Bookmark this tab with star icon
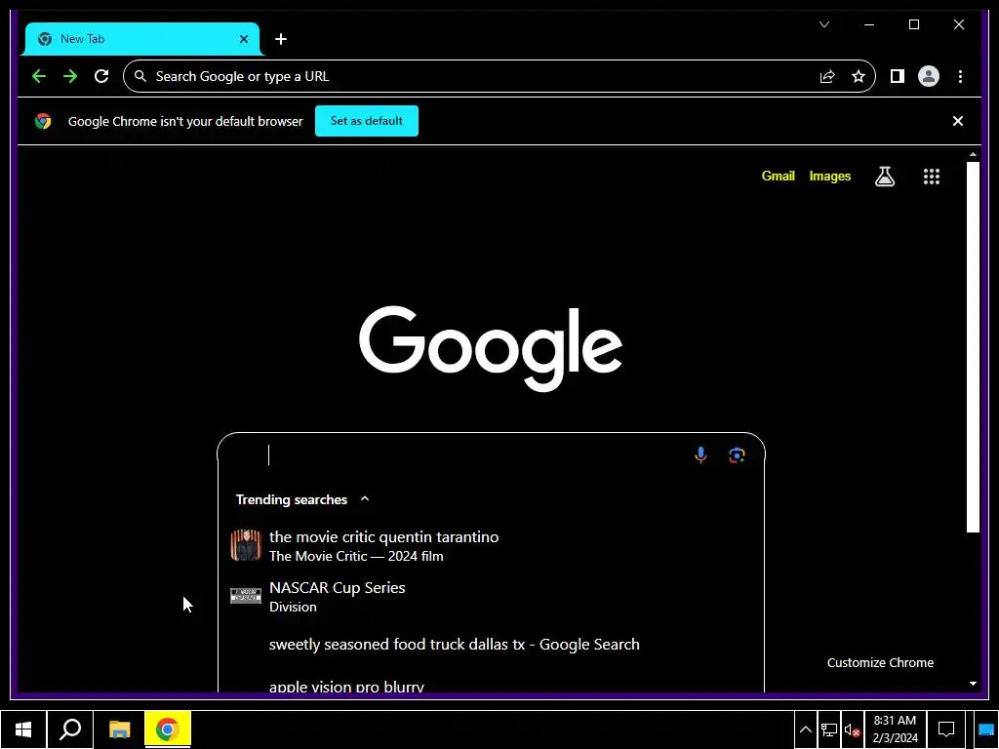 tap(859, 76)
